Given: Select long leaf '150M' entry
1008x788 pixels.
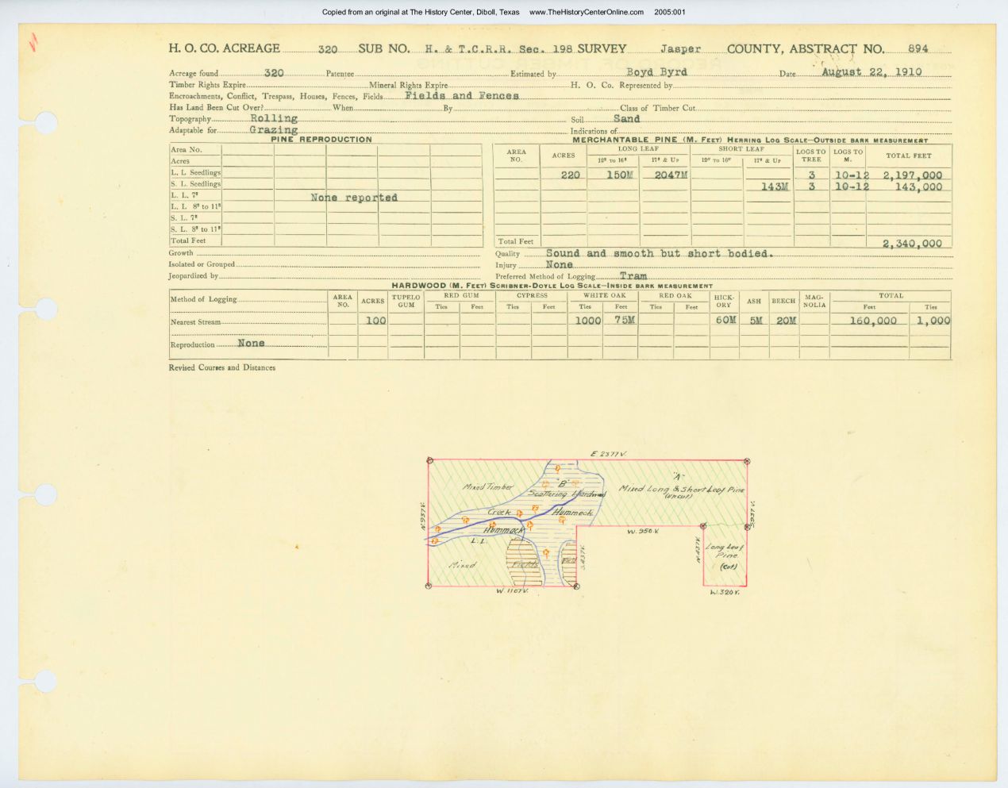Looking at the screenshot, I should pos(620,175).
